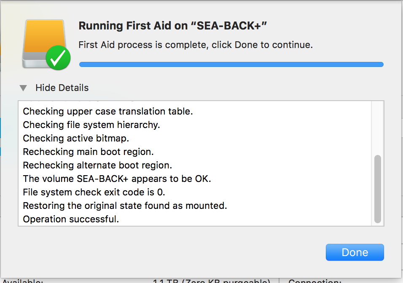The height and width of the screenshot is (283, 403).
Task: Select the 'volume SEA-BACK+ appears to be OK' line
Action: (x=117, y=179)
